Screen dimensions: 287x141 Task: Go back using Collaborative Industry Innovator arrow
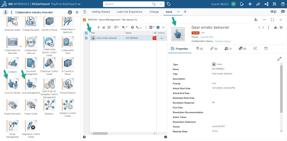pyautogui.click(x=12, y=12)
